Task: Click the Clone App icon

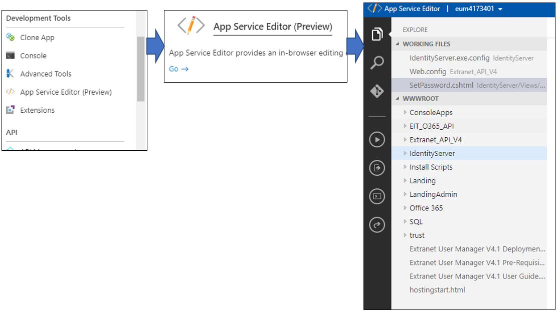Action: tap(11, 37)
